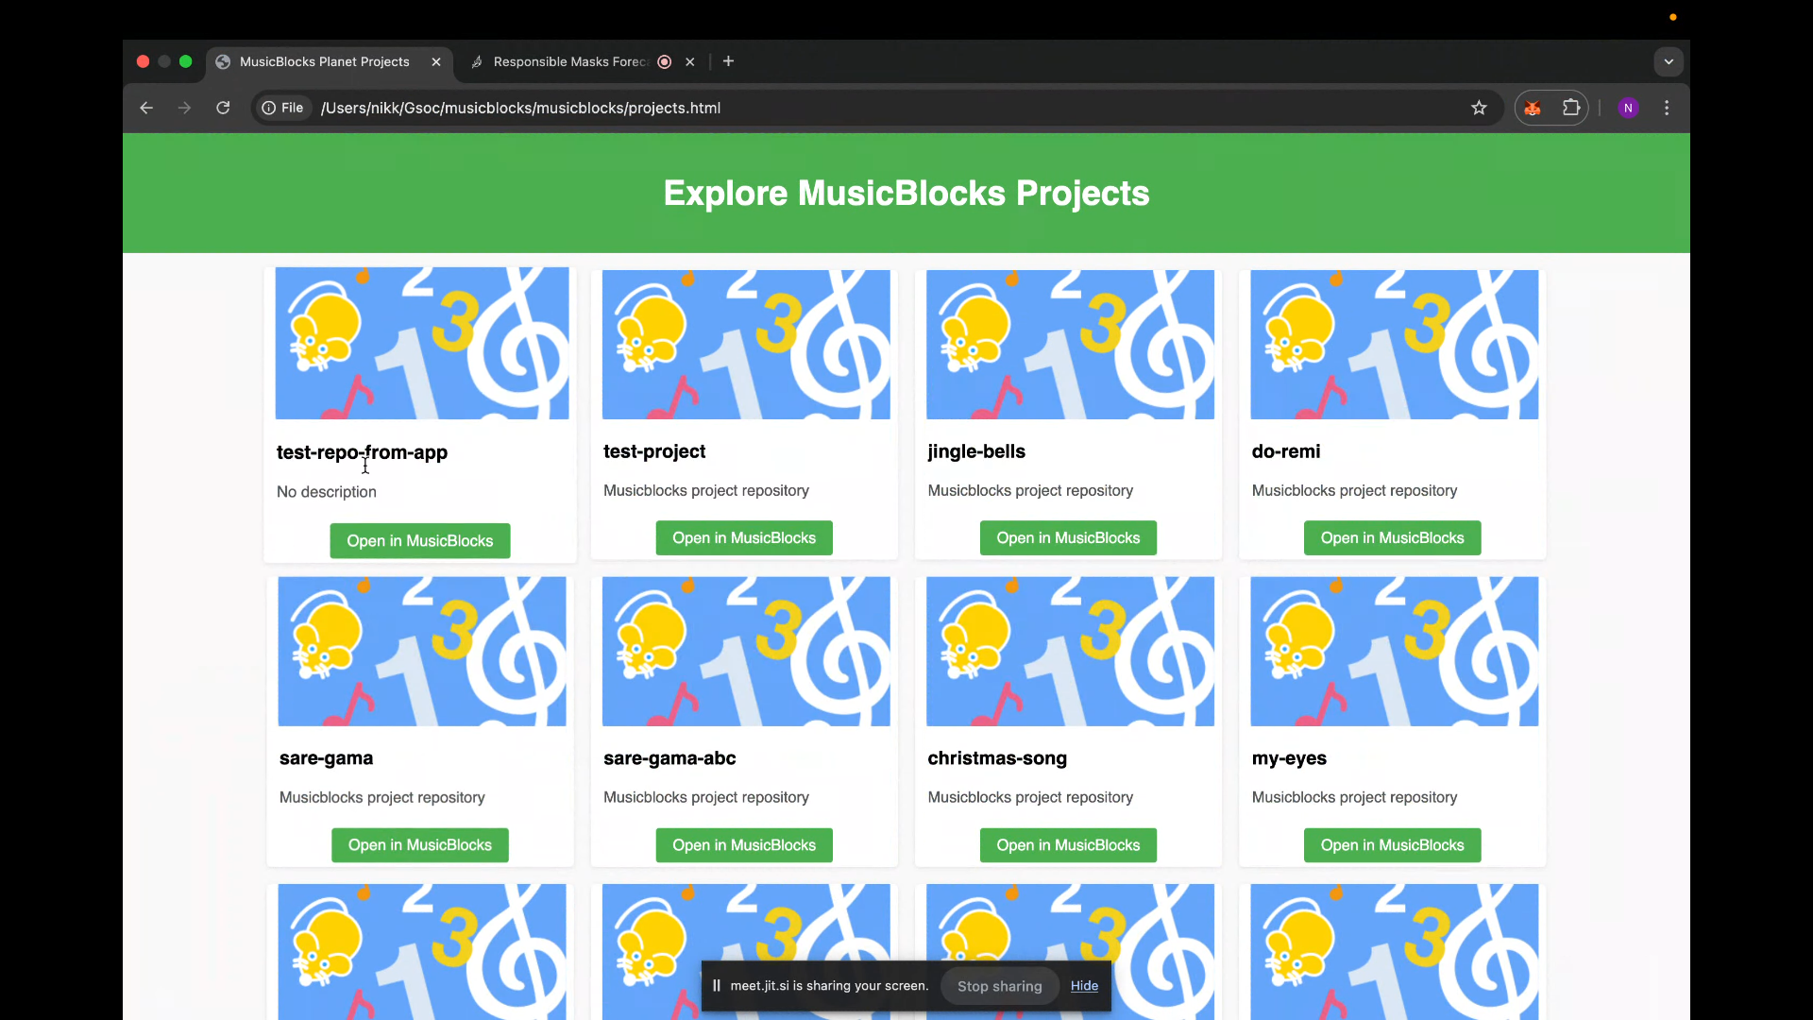Open my-eyes in MusicBlocks

pyautogui.click(x=1392, y=845)
